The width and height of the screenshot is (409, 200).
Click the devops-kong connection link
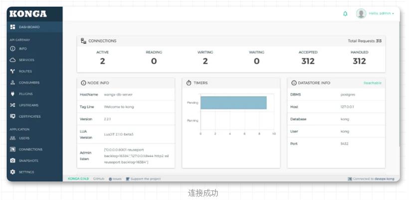(385, 179)
